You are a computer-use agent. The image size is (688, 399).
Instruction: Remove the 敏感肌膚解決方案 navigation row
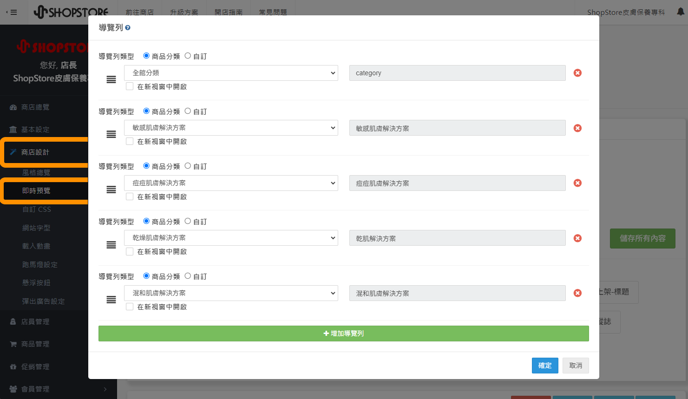[577, 128]
